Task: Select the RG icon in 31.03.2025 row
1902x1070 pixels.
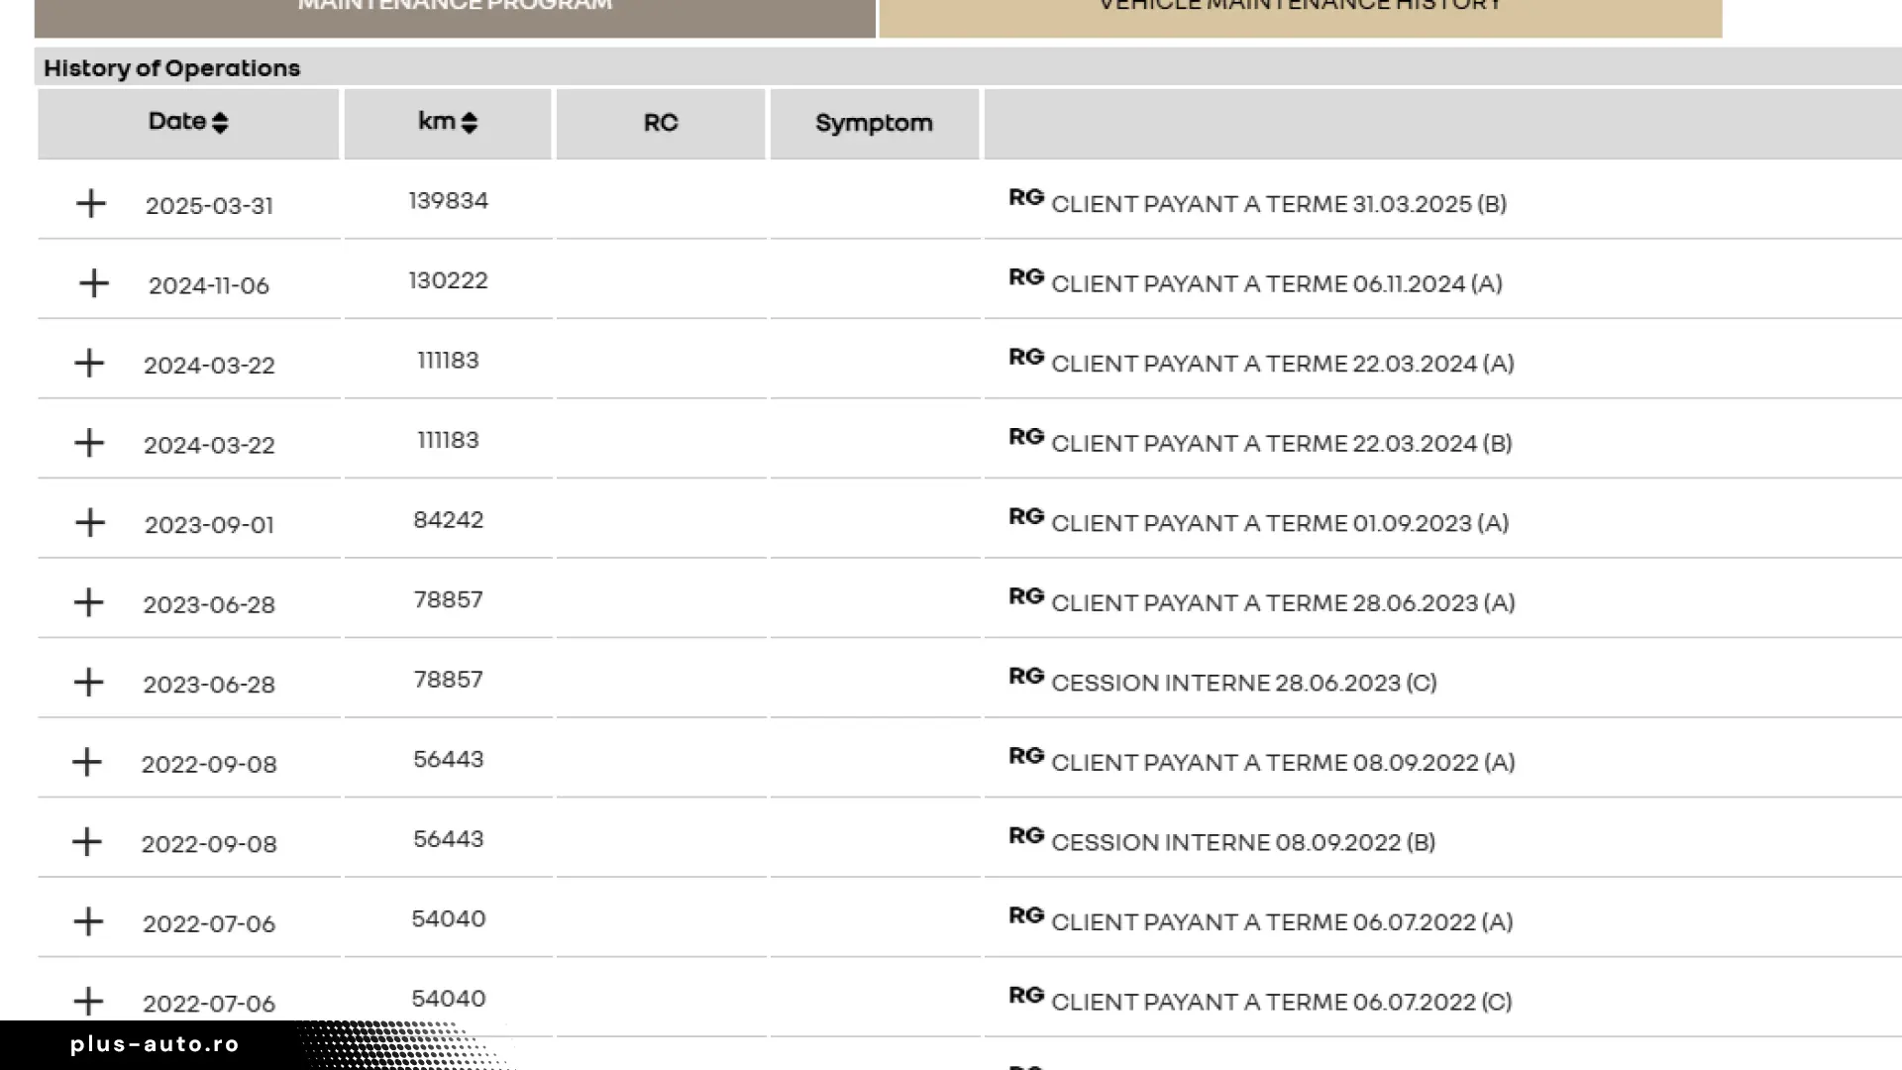Action: click(1026, 197)
